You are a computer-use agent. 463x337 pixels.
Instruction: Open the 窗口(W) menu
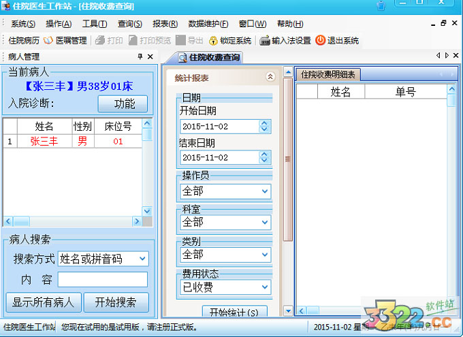click(253, 24)
